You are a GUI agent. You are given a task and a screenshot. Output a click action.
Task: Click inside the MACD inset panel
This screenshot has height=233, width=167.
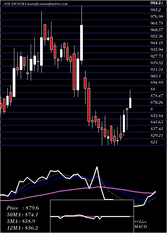coord(92,216)
